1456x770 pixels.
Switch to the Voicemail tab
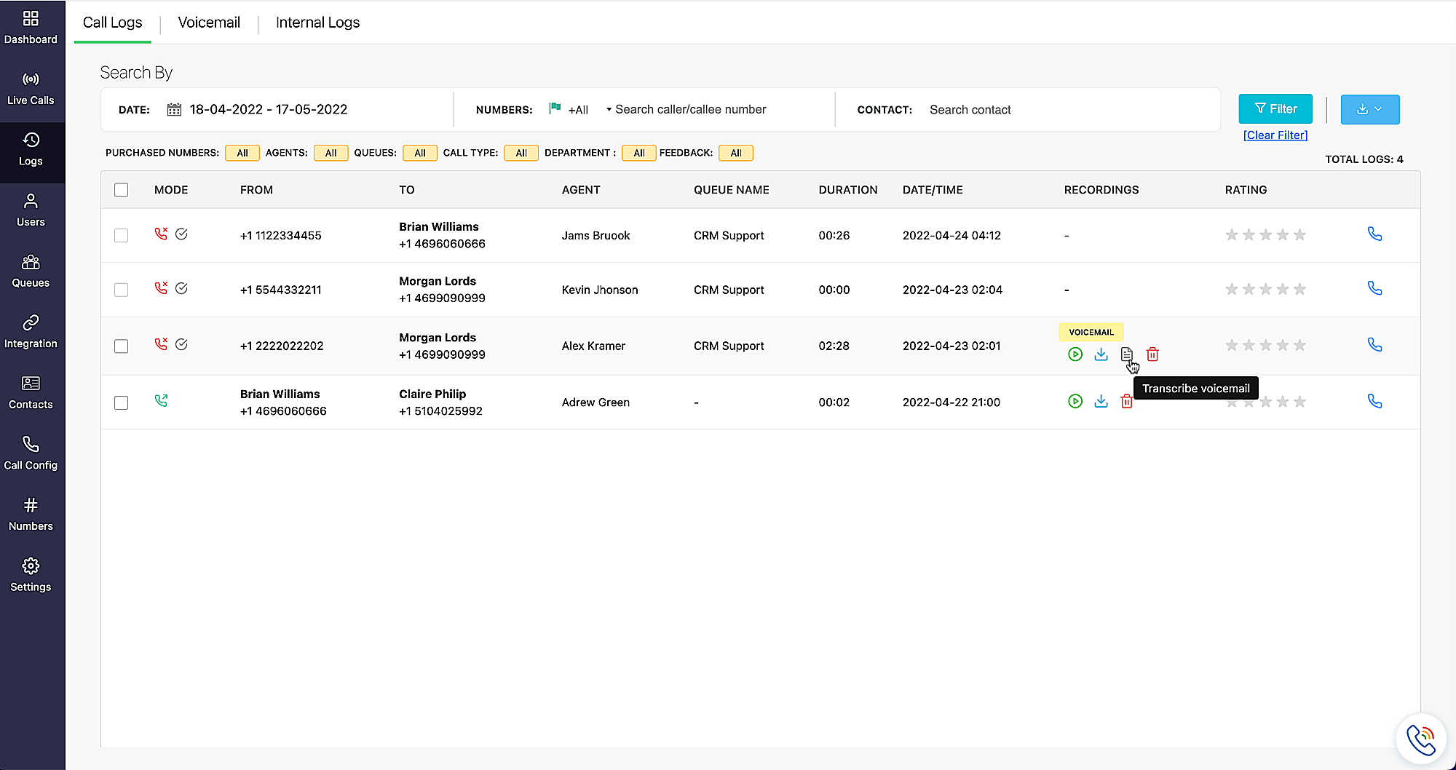tap(209, 23)
